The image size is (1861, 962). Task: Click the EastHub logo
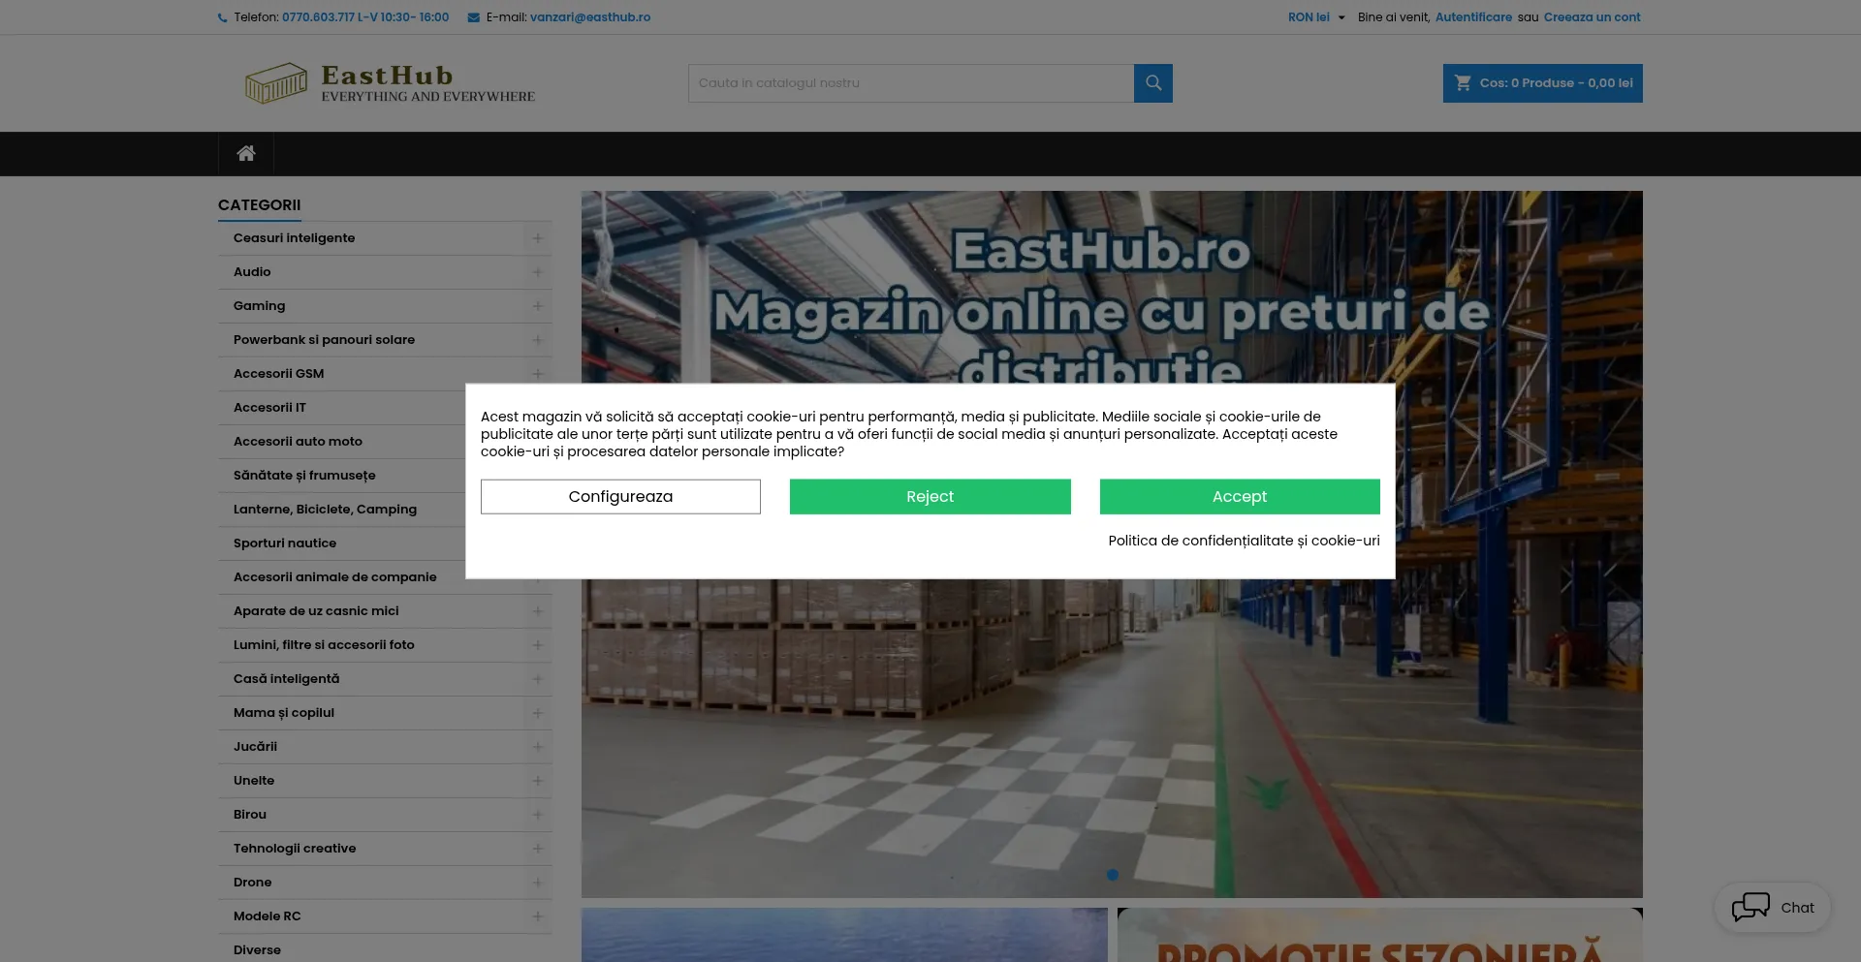390,83
